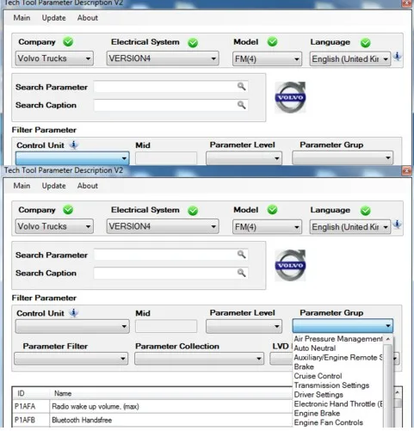
Task: Select Bluetooth Handsfree table row
Action: 152,421
